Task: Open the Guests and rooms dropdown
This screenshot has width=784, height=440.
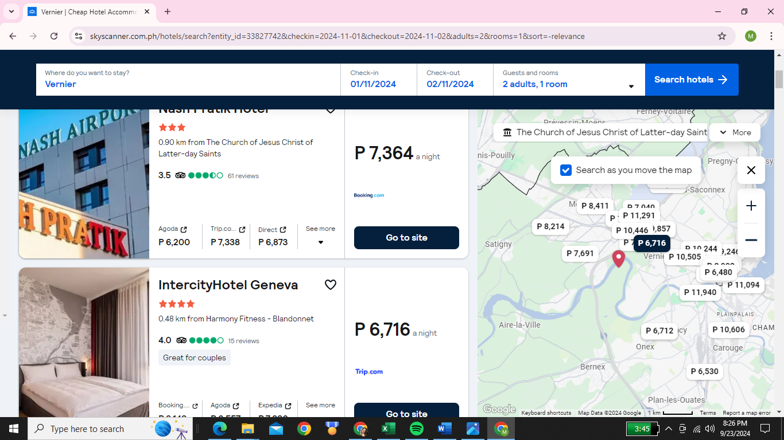Action: click(x=569, y=80)
